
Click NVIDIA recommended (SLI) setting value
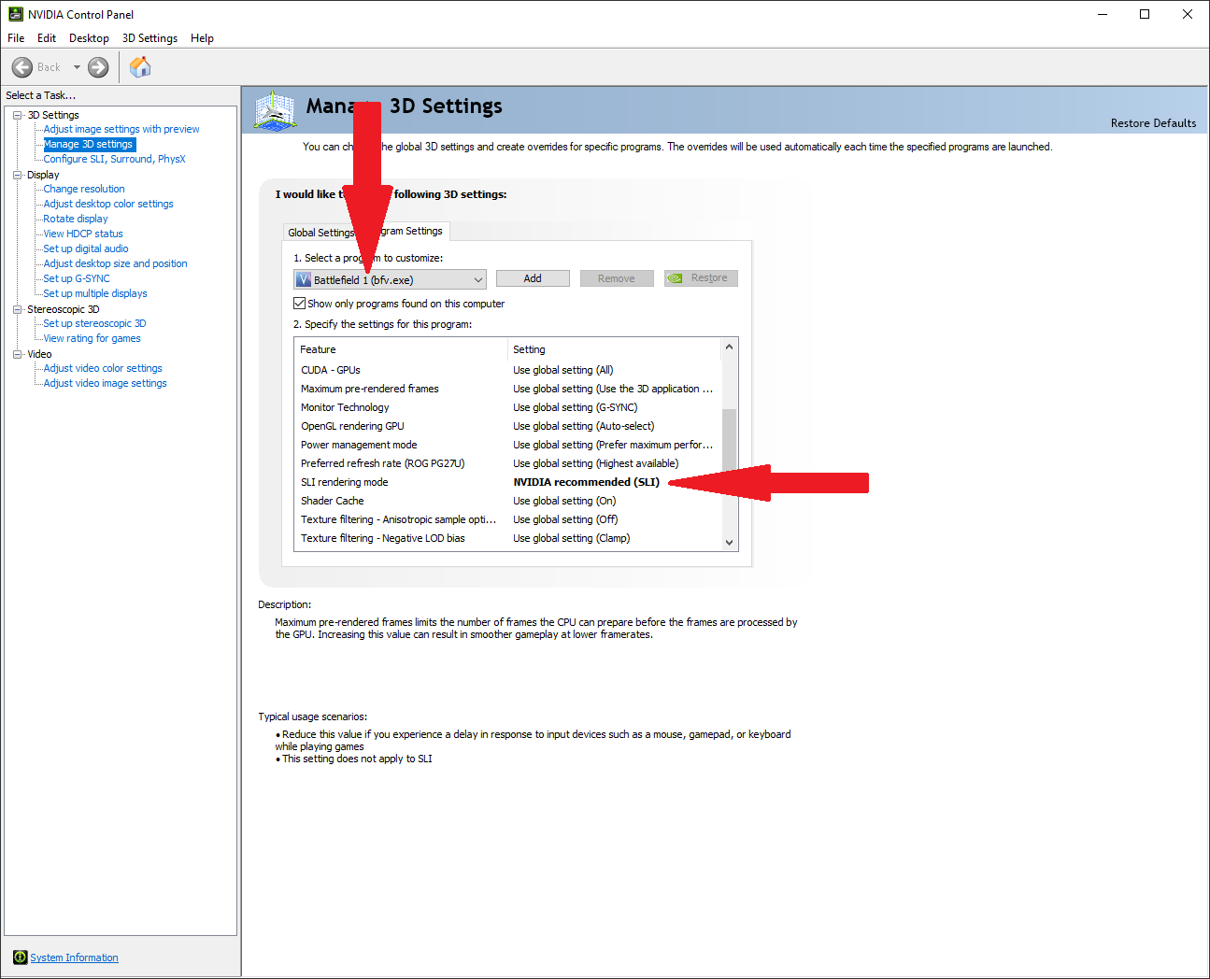586,482
